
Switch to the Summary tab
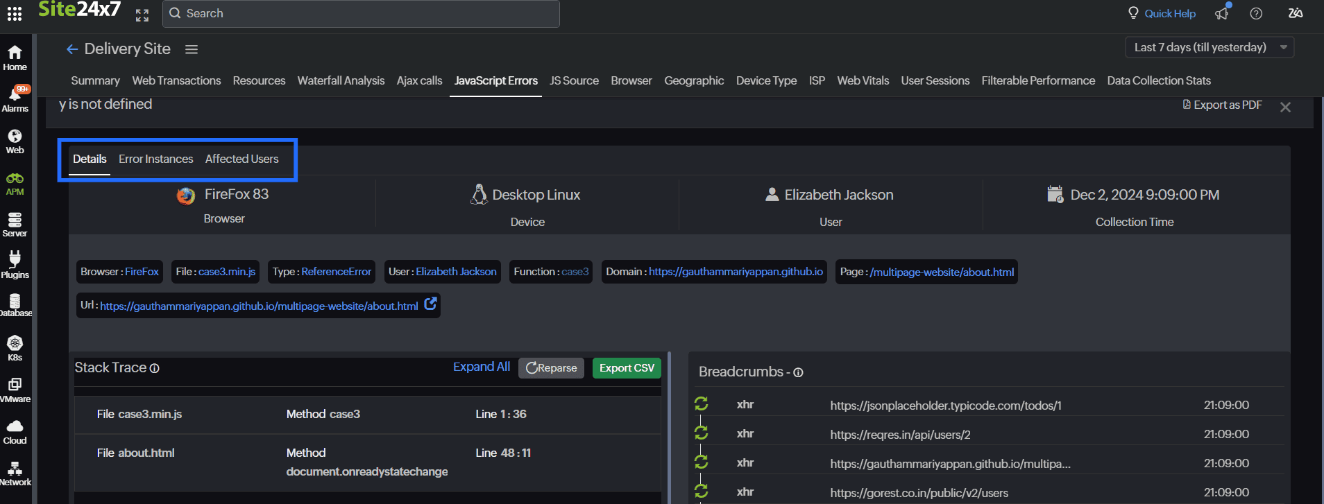pyautogui.click(x=95, y=80)
